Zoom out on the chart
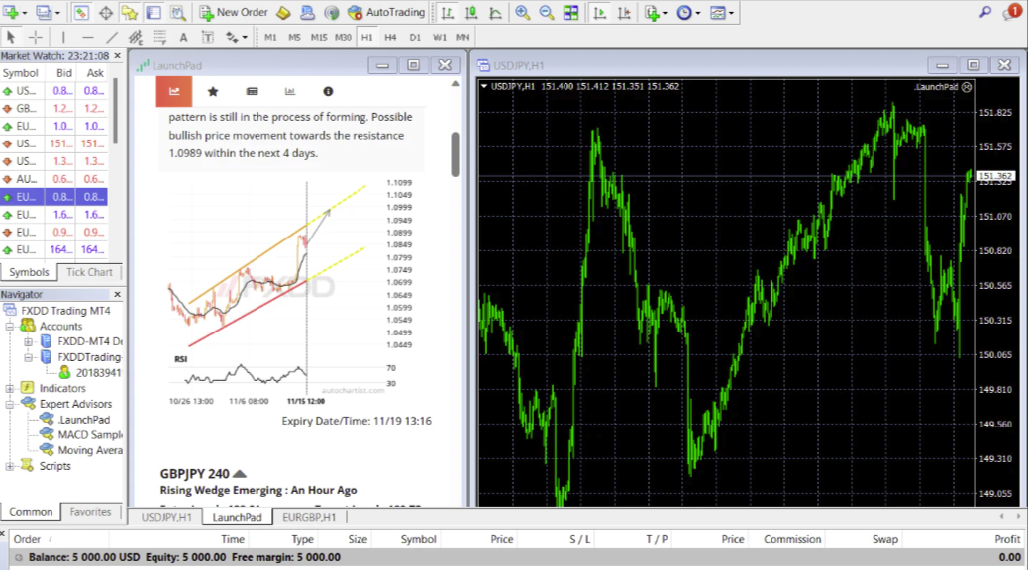Viewport: 1028px width, 570px height. tap(546, 13)
